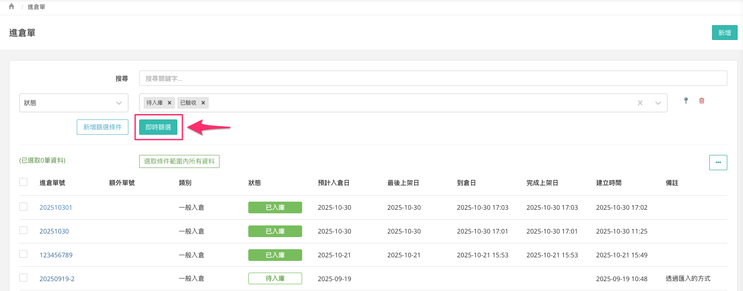Viewport: 743px width, 291px height.
Task: Select checkbox for order 123456789
Action: pos(23,254)
